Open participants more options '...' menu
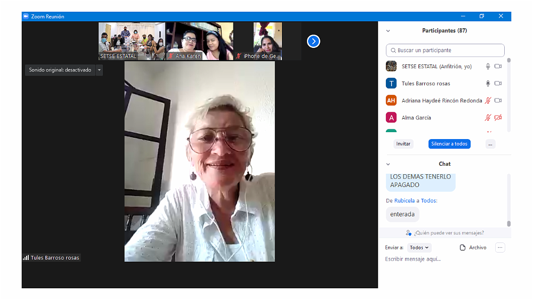This screenshot has height=300, width=533. [x=490, y=144]
